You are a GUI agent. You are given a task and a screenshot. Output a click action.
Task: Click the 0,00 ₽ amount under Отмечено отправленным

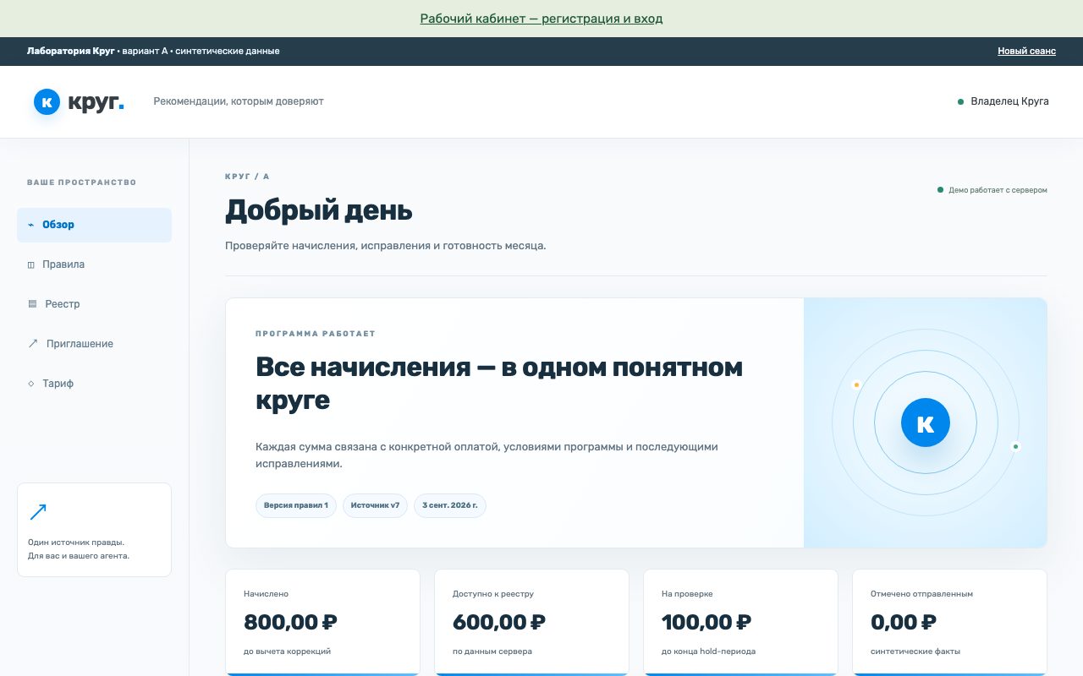pos(904,623)
